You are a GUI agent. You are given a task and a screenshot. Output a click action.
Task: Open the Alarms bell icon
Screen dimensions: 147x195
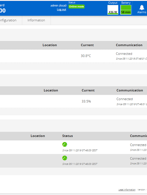point(142,8)
